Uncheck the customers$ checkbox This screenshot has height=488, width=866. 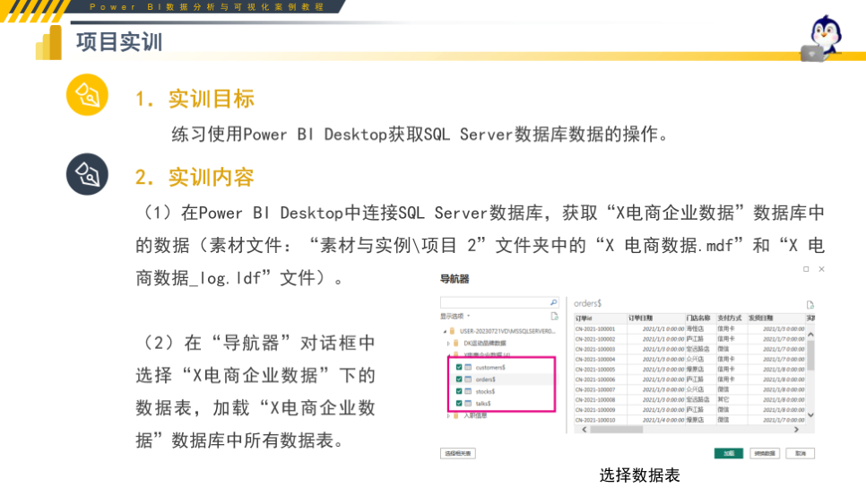459,367
